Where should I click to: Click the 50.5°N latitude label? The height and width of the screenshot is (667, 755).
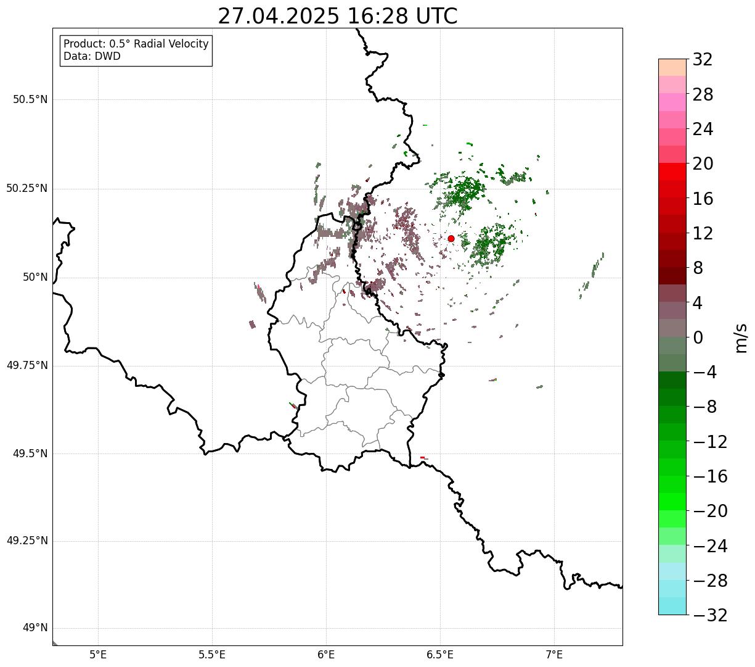point(30,99)
